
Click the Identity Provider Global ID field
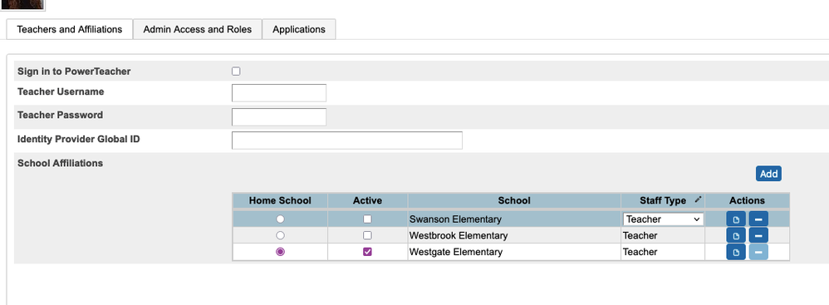tap(347, 140)
